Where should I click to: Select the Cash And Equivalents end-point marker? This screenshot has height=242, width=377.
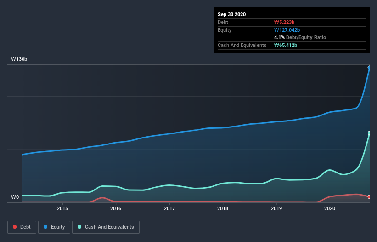369,133
